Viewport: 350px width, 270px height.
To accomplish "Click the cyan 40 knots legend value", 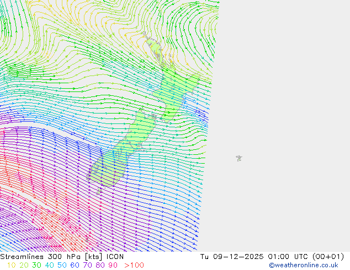I will coord(49,265).
